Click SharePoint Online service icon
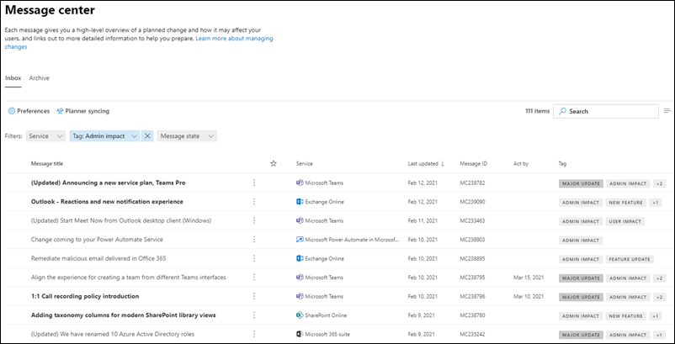The width and height of the screenshot is (675, 344). click(300, 315)
